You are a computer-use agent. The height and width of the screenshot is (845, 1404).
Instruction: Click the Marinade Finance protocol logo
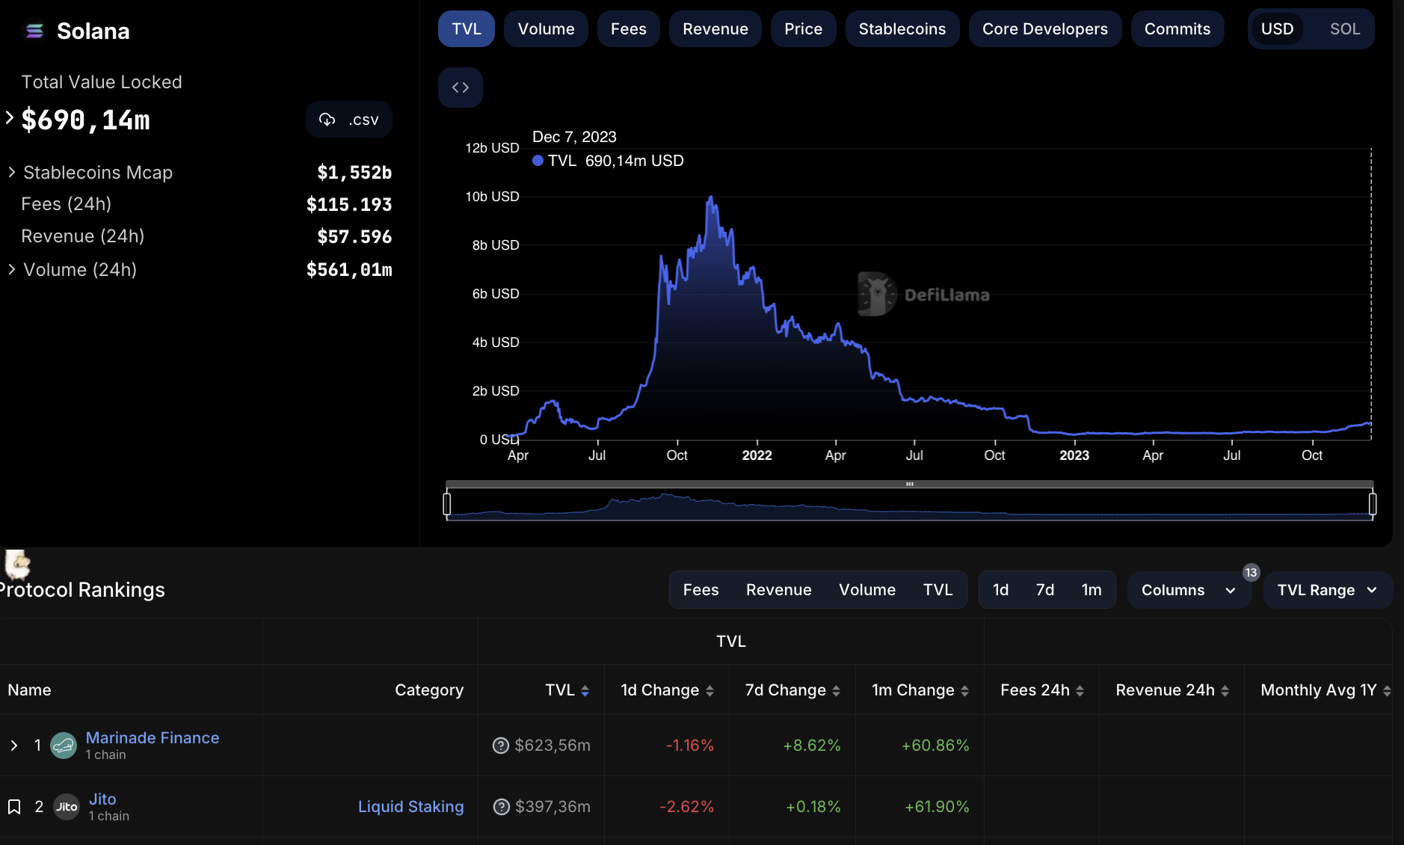[64, 746]
